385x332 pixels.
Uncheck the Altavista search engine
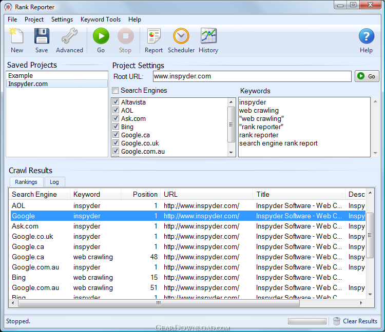(x=115, y=101)
